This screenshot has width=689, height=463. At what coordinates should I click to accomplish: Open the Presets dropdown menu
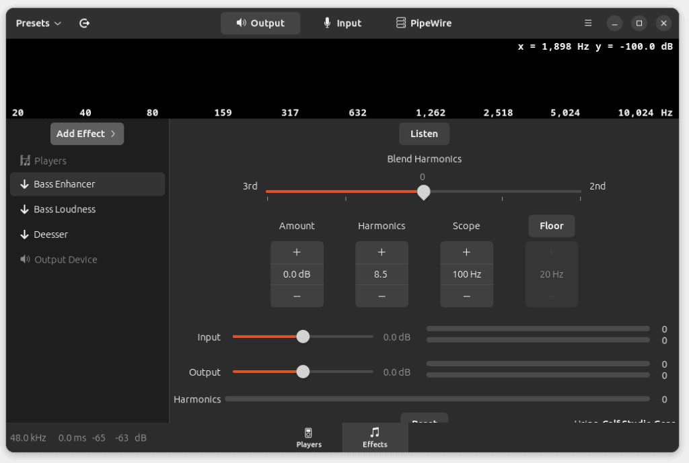tap(38, 24)
